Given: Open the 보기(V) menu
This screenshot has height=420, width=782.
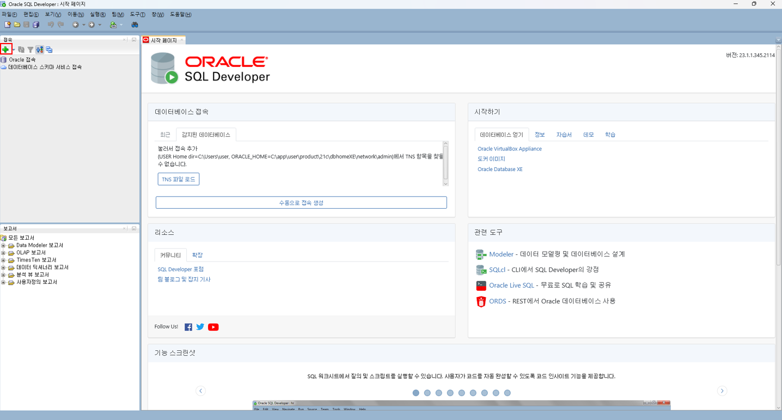Looking at the screenshot, I should (x=53, y=15).
